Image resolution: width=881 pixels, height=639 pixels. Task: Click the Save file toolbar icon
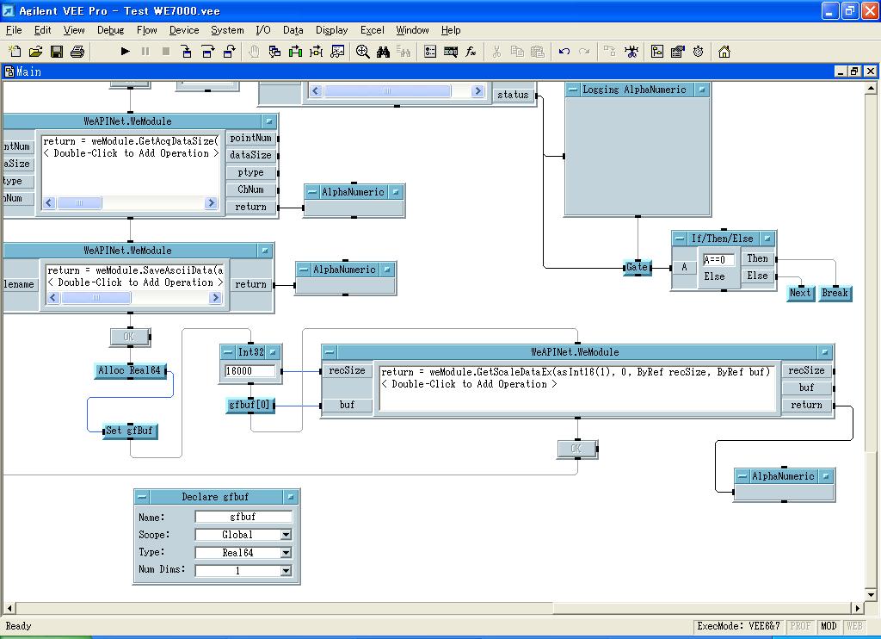(57, 52)
